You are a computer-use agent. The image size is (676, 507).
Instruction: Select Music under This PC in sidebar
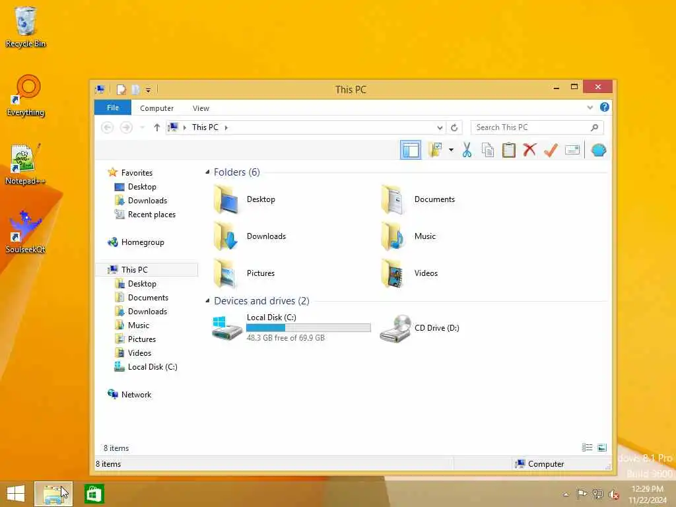(139, 325)
